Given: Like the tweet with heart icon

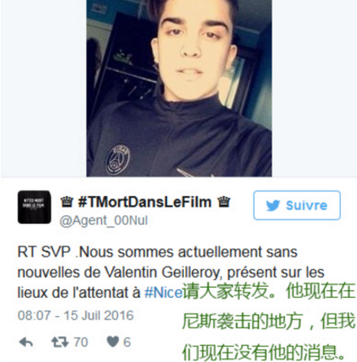Looking at the screenshot, I should pyautogui.click(x=113, y=341).
